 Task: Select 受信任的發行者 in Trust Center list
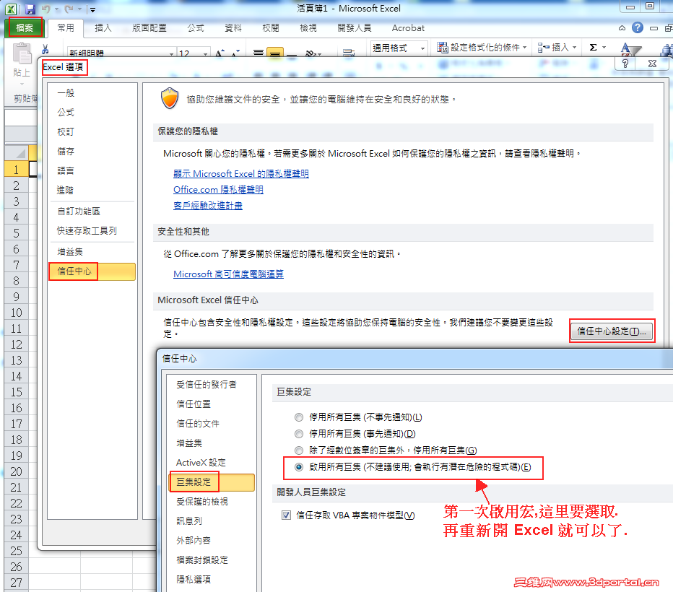[x=212, y=384]
